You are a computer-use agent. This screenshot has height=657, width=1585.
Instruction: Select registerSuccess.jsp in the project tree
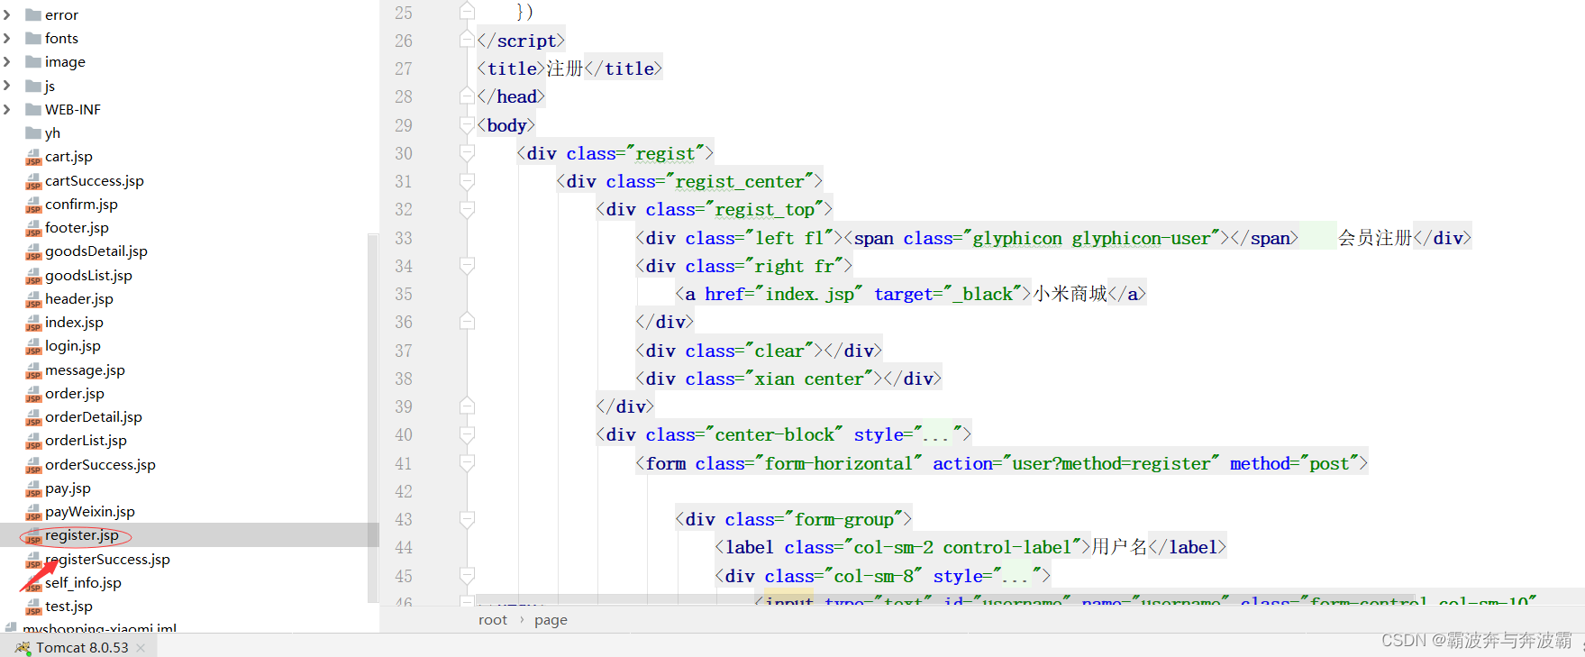[x=107, y=560]
